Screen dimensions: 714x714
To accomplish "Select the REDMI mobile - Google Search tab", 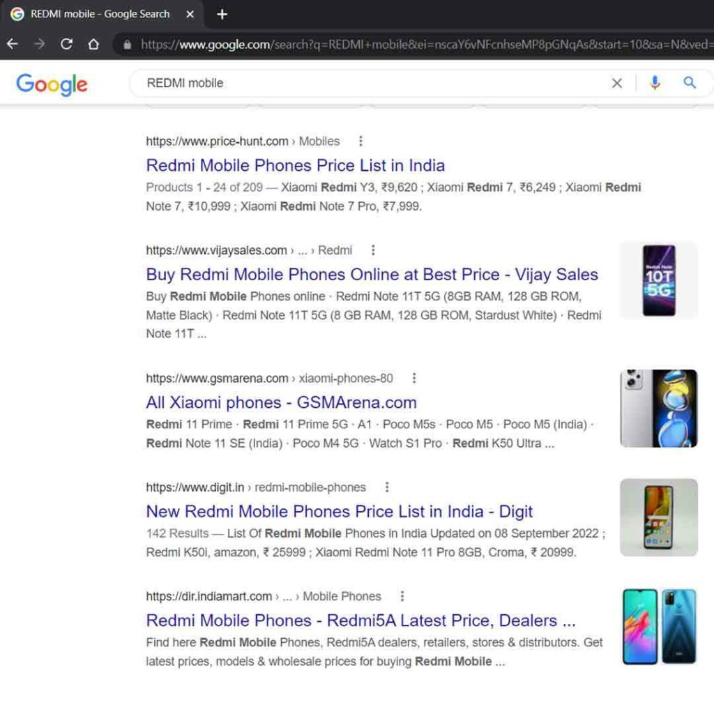I will (x=100, y=15).
